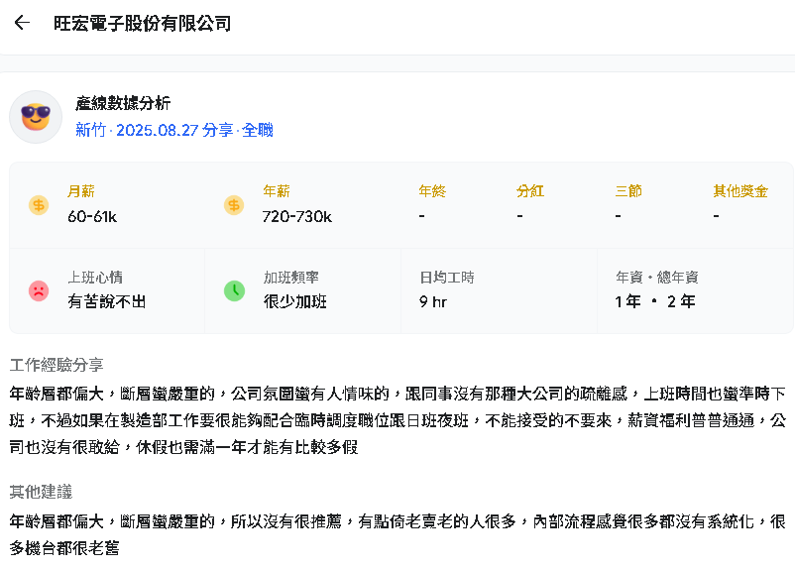Open the 新竹 location link

91,130
